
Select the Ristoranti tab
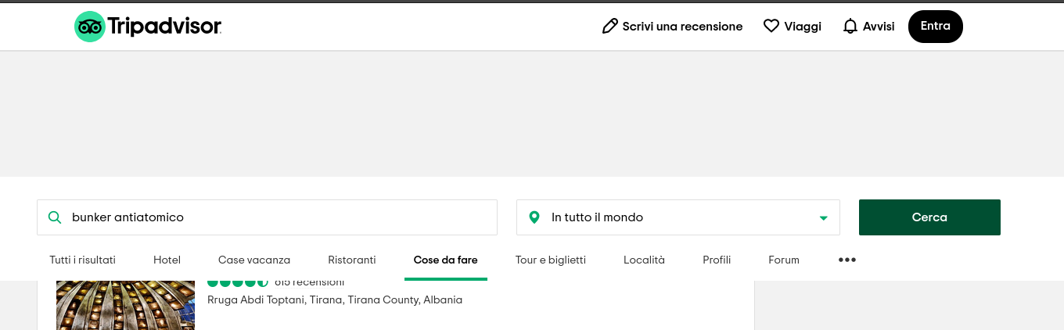pos(352,260)
